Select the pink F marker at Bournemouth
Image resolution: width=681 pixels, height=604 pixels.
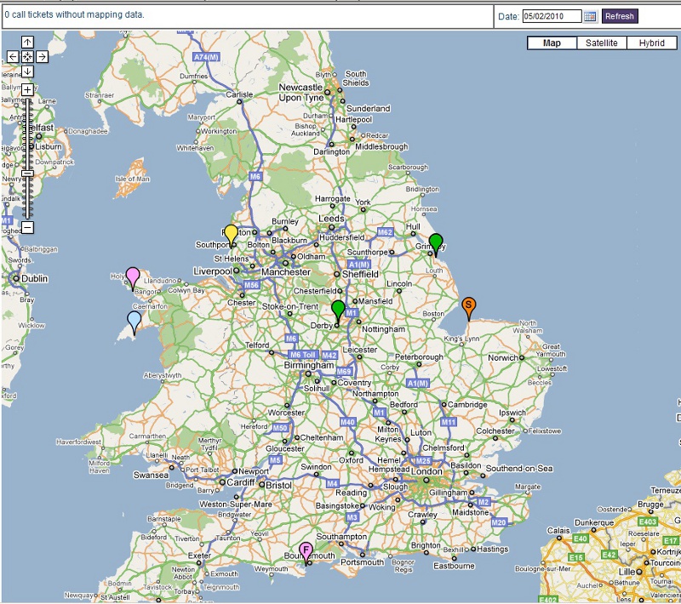pyautogui.click(x=306, y=553)
